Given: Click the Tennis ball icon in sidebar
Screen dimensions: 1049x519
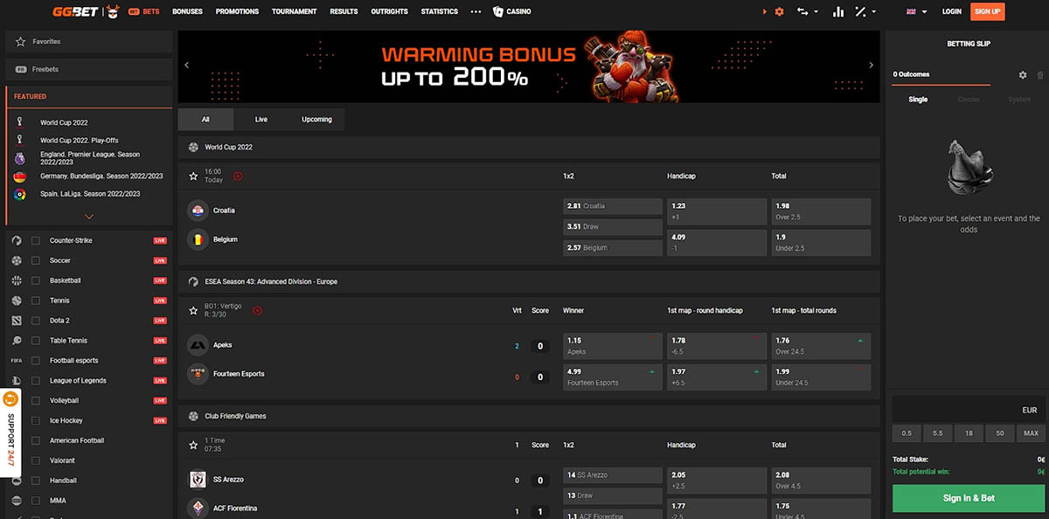Looking at the screenshot, I should point(17,301).
